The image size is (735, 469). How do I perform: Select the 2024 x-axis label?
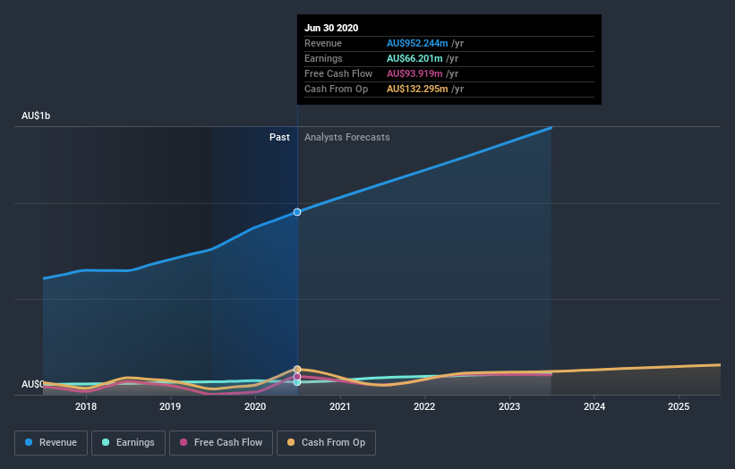(x=594, y=406)
